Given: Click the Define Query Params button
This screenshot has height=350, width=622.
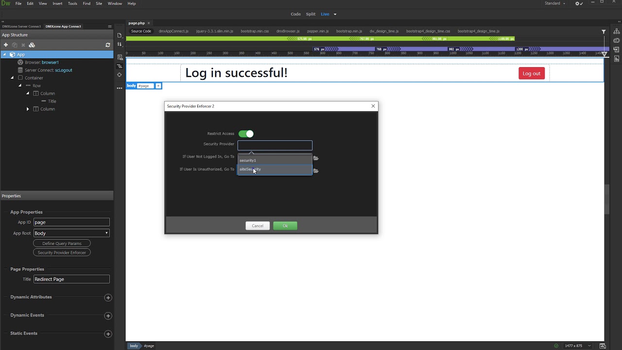Looking at the screenshot, I should [62, 244].
